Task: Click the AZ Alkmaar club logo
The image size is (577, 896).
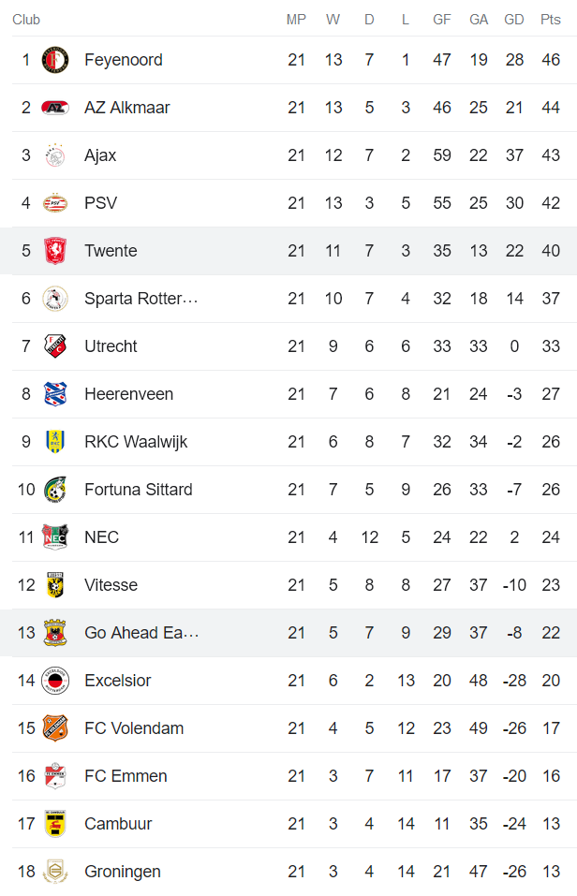Action: click(55, 108)
